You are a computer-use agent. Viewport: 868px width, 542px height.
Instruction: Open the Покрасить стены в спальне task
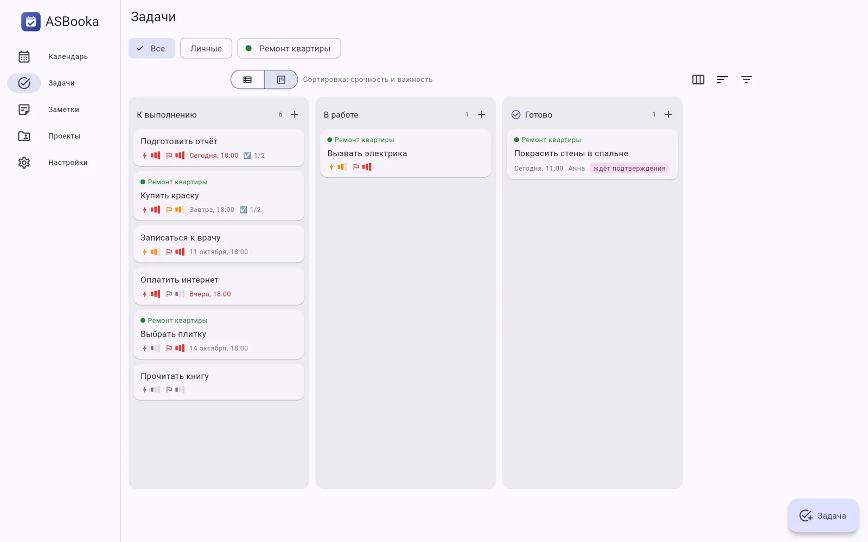592,154
